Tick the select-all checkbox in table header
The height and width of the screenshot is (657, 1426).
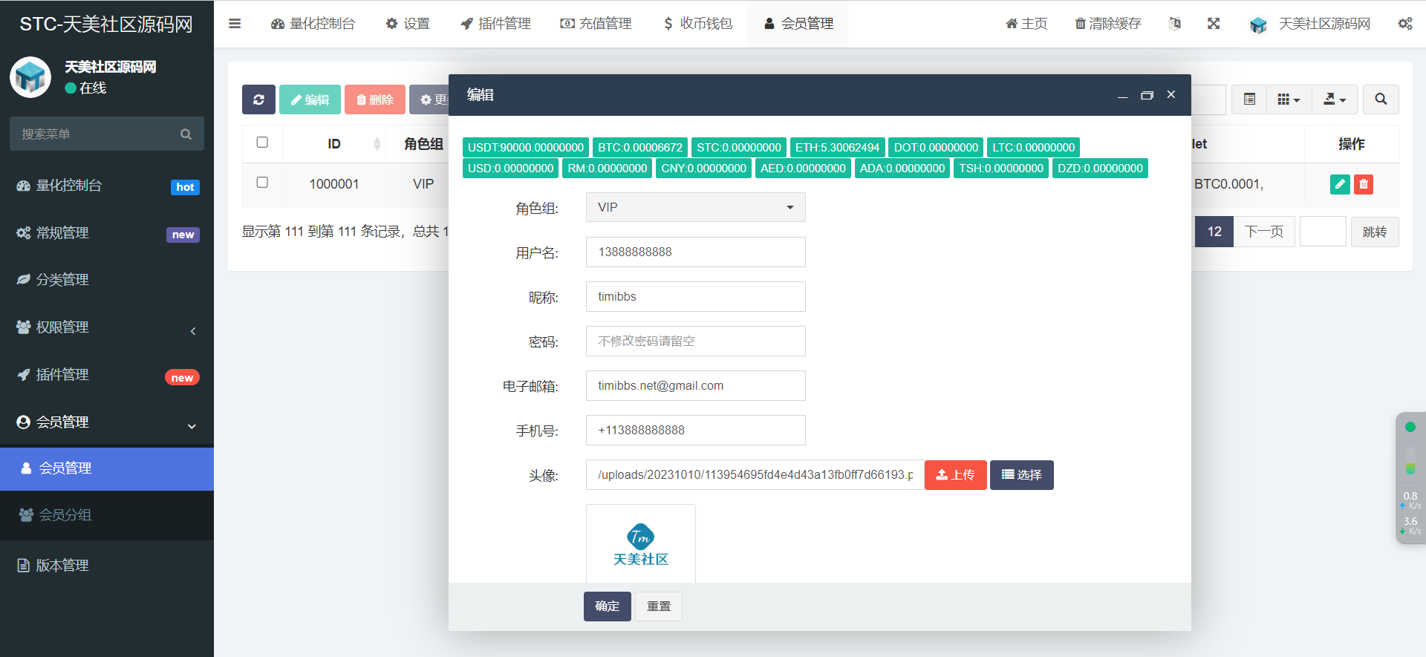pyautogui.click(x=262, y=143)
